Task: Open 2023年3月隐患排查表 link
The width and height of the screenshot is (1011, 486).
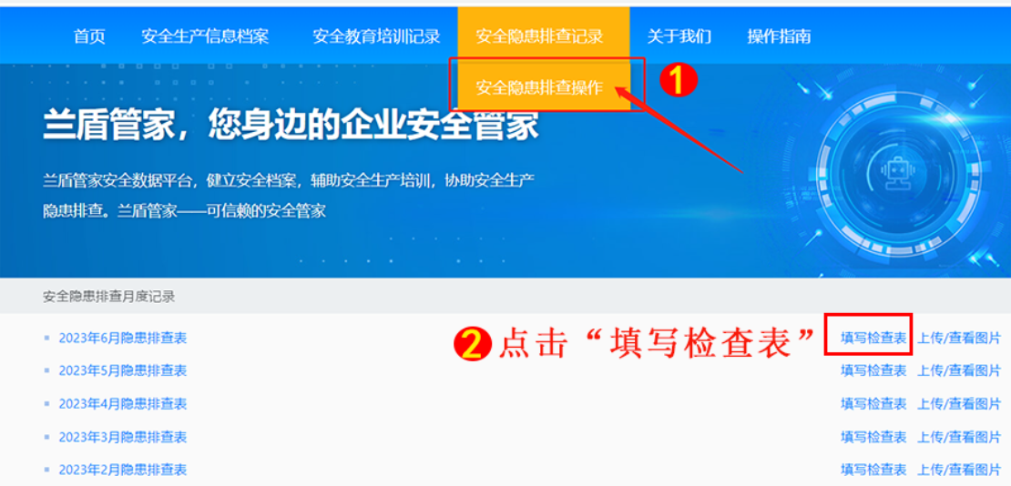Action: tap(123, 437)
